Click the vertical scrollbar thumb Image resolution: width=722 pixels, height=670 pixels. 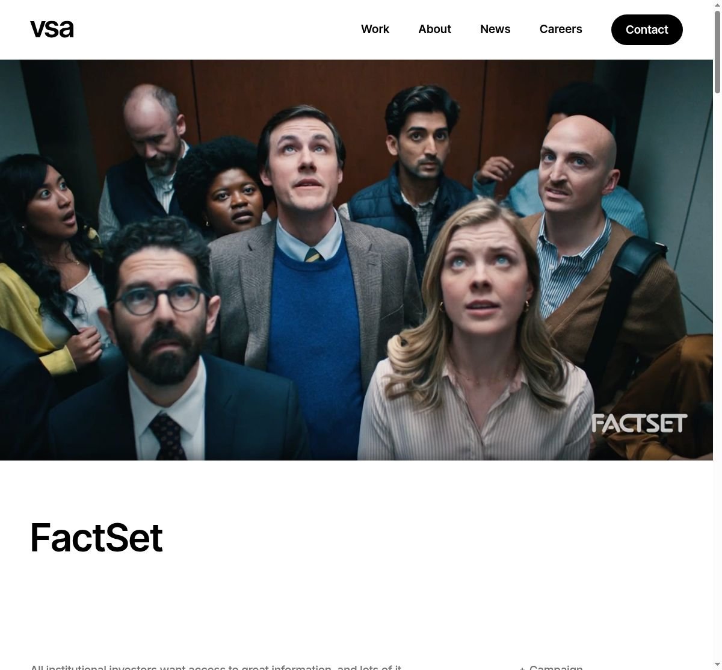point(717,51)
